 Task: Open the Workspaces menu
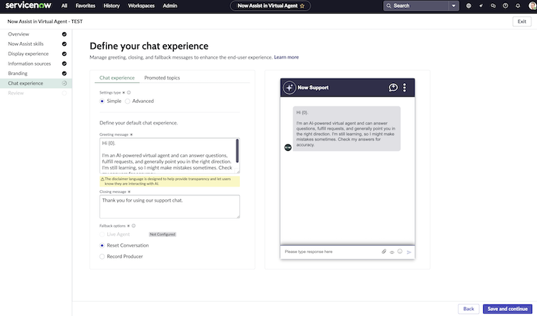[141, 6]
